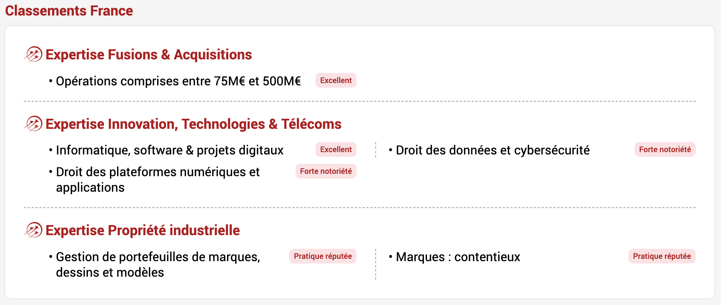Click Excellent badge for 75M€–500M€ operations
The height and width of the screenshot is (305, 721).
click(336, 80)
